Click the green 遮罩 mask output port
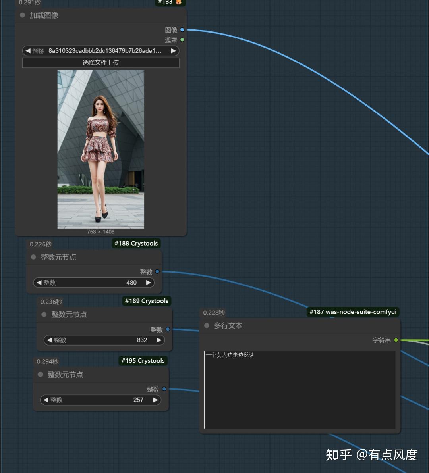The image size is (429, 473). 182,40
